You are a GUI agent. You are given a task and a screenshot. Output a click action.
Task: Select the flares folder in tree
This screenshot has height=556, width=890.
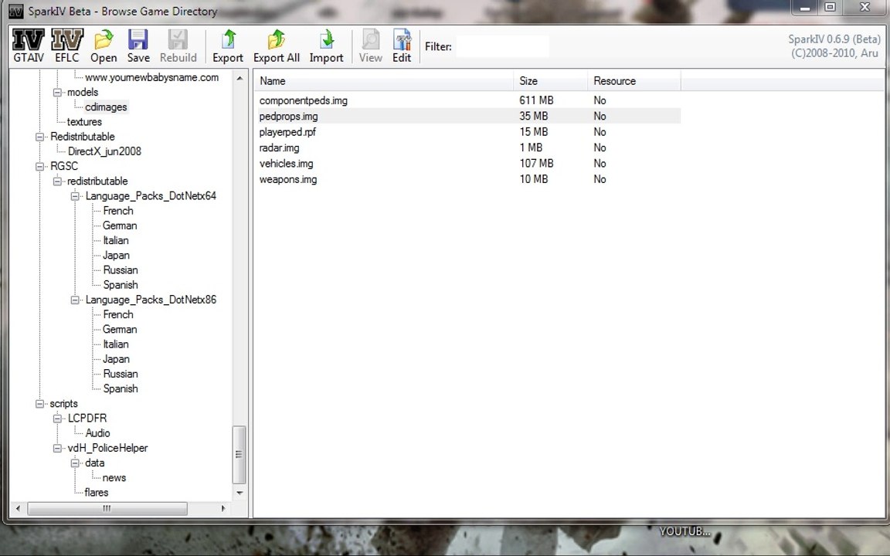[x=96, y=493]
